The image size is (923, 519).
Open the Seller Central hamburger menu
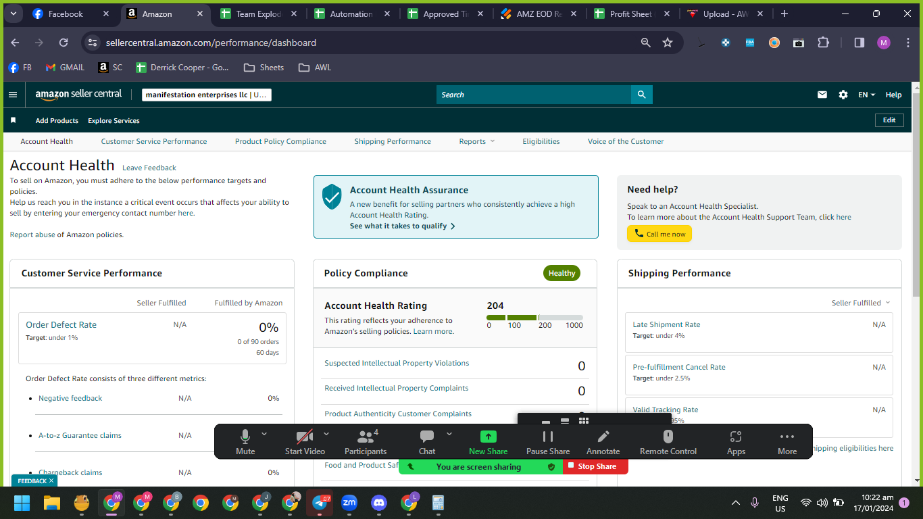pos(13,95)
